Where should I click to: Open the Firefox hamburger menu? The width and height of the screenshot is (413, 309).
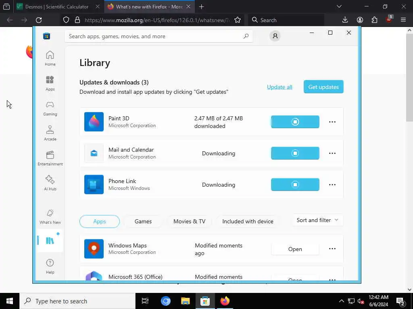coord(403,20)
